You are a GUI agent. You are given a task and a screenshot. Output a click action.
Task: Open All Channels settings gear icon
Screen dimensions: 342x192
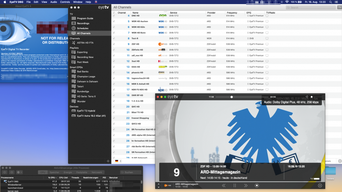[x=340, y=161]
